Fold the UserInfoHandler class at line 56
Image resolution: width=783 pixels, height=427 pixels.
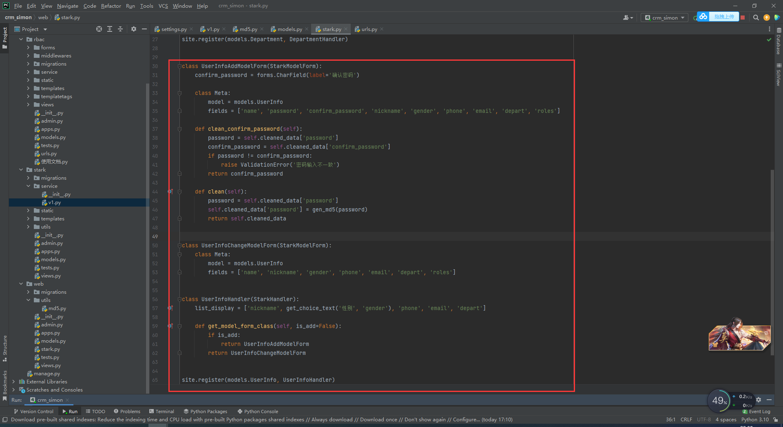pyautogui.click(x=179, y=299)
